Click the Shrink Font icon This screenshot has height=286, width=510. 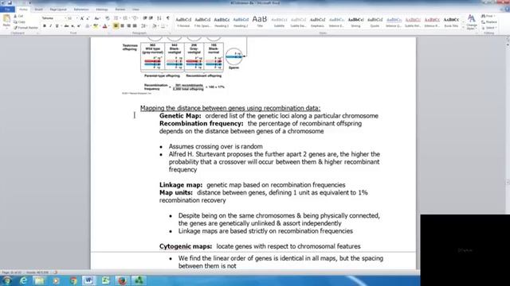[88, 18]
